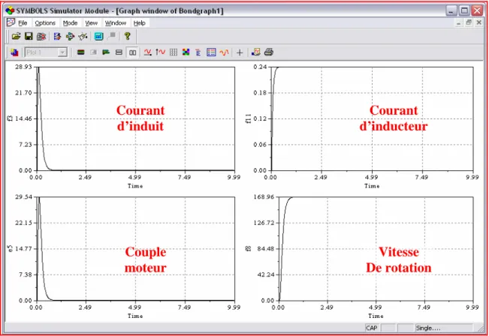Click the cyan monitor icon in the top toolbar
Screen dimensions: 489x336
click(98, 37)
